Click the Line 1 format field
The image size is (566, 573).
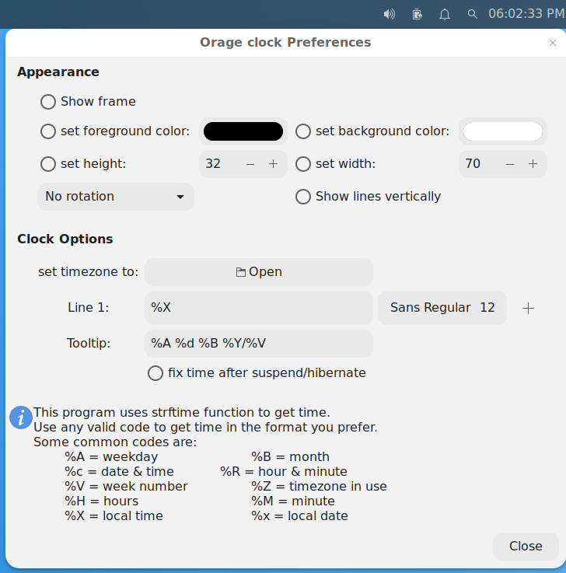click(259, 308)
